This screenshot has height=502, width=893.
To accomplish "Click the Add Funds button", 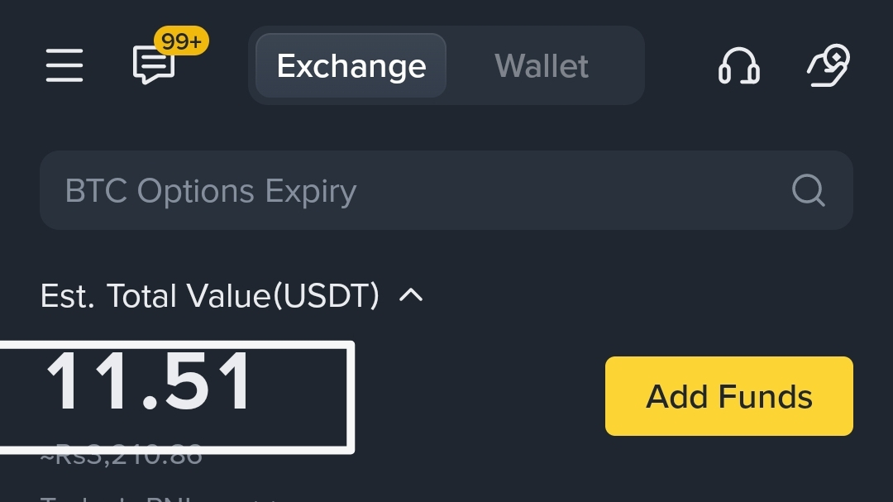I will tap(729, 396).
